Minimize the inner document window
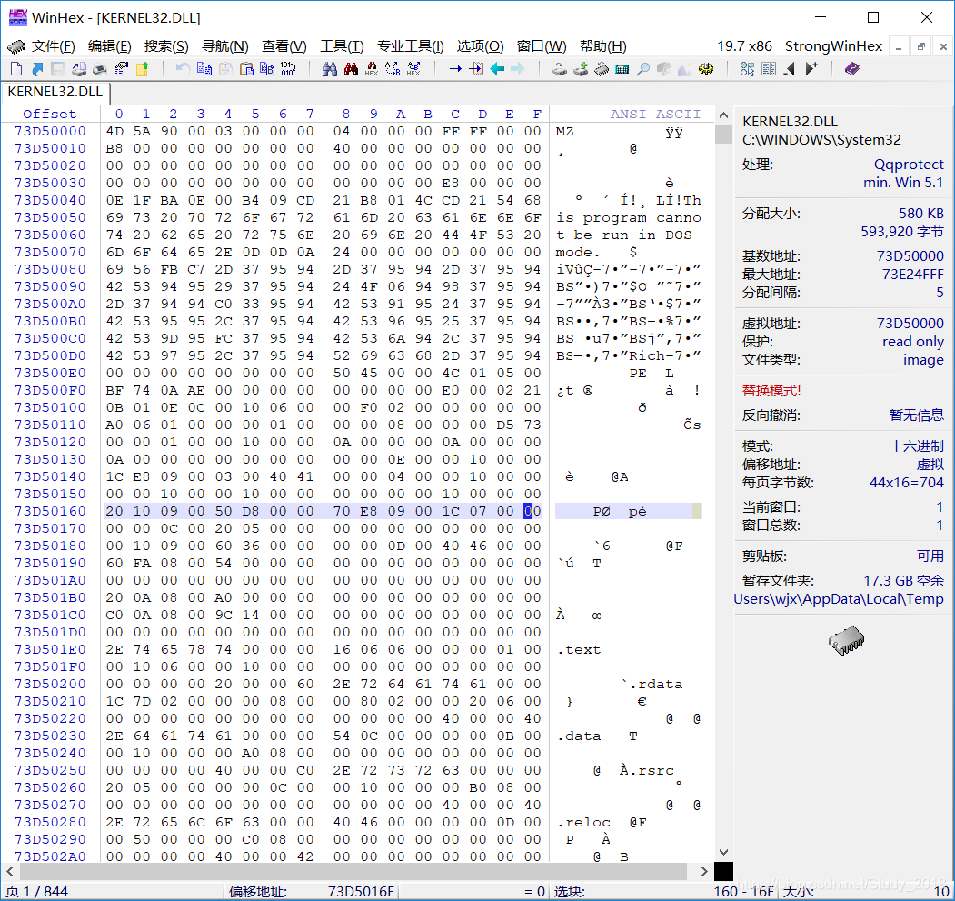The height and width of the screenshot is (901, 955). [x=899, y=47]
